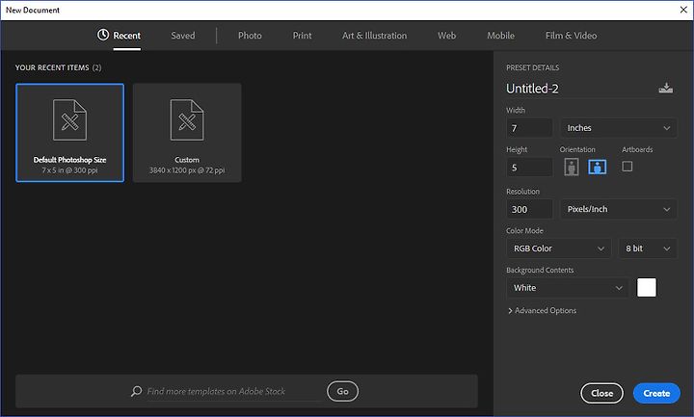Image resolution: width=694 pixels, height=417 pixels.
Task: Open the Web presets tab
Action: (x=446, y=36)
